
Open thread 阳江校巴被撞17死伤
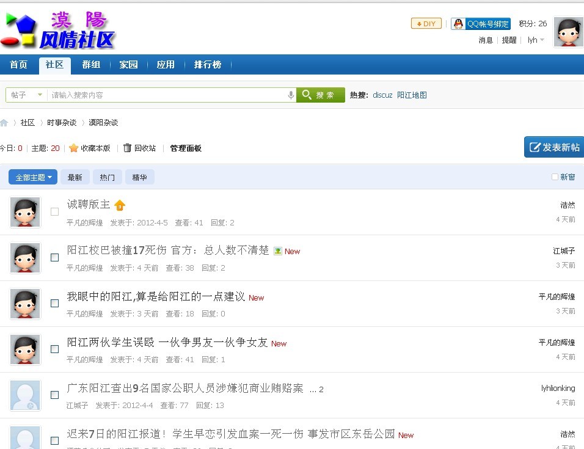click(168, 250)
